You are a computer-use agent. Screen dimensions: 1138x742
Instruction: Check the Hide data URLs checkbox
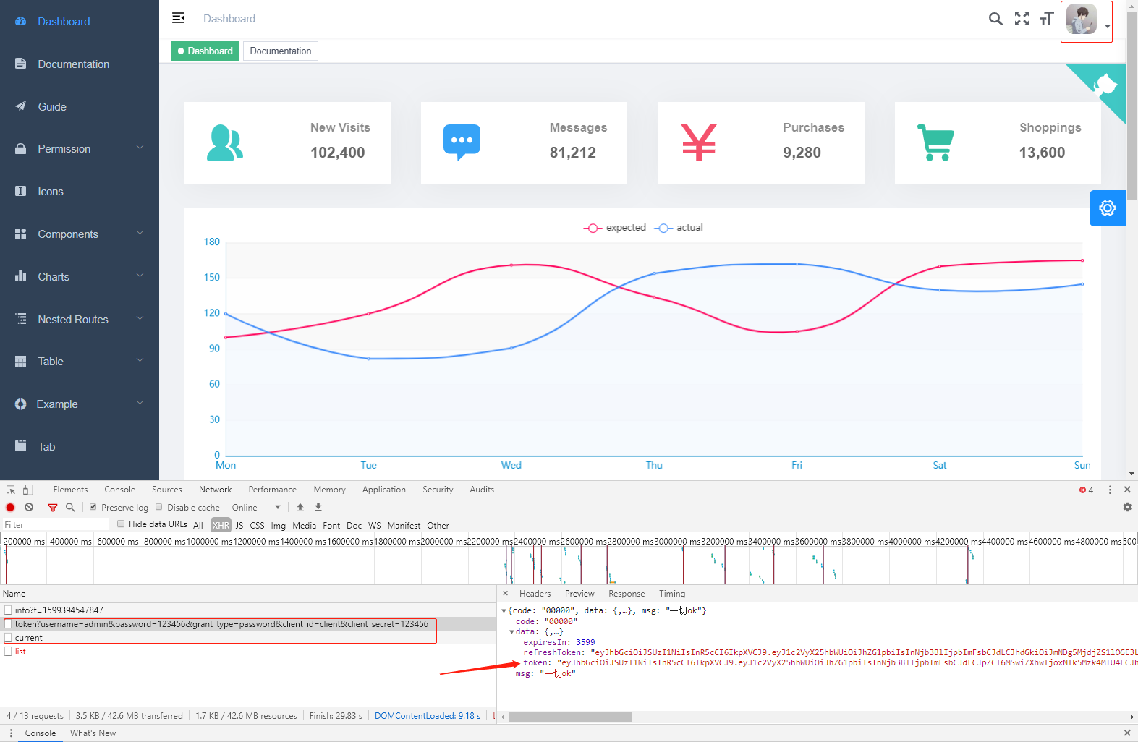point(121,524)
